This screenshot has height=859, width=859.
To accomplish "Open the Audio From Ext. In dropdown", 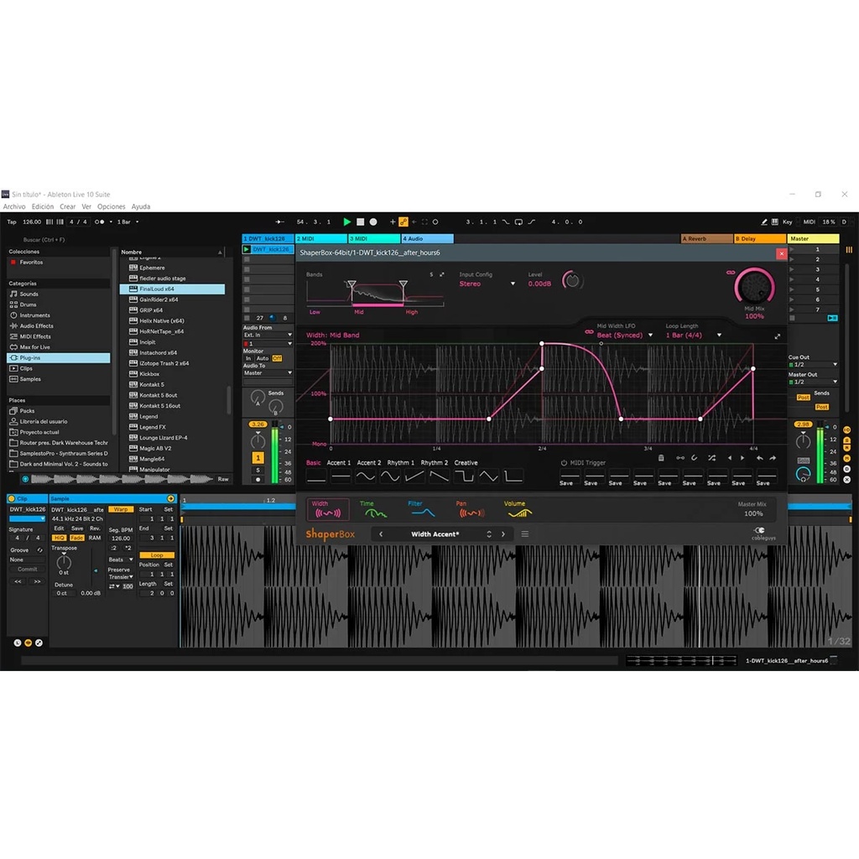I will click(x=268, y=335).
